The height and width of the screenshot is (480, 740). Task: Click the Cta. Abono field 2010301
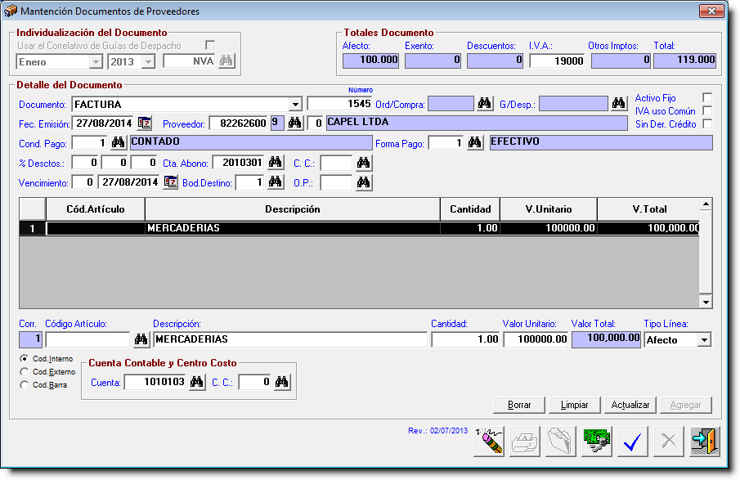pos(239,163)
